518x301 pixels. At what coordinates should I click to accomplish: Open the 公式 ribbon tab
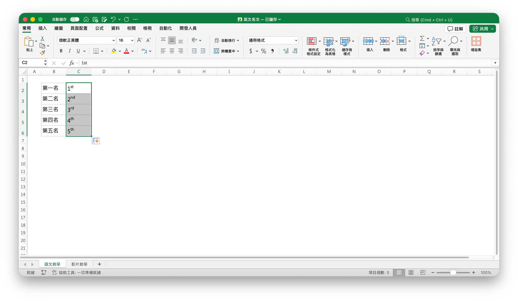[x=99, y=28]
